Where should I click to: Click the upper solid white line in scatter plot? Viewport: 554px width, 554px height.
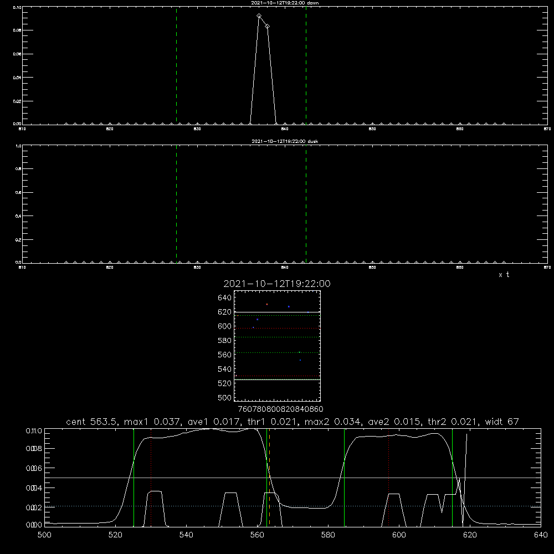(277, 312)
